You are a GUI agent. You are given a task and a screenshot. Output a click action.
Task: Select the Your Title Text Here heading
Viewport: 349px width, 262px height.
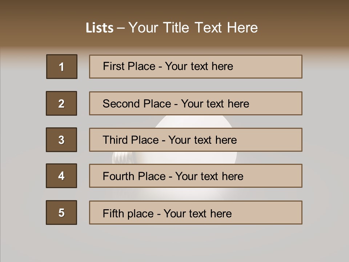coord(193,28)
